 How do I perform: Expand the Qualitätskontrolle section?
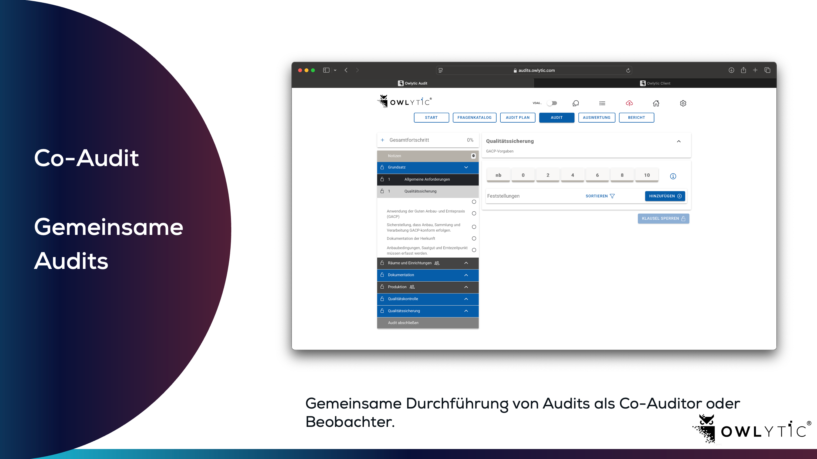[x=466, y=299]
